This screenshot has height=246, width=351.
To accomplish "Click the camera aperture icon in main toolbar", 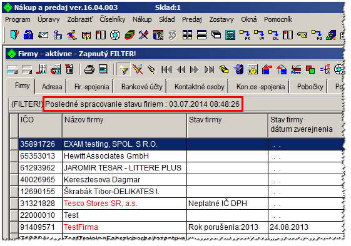I will (115, 35).
